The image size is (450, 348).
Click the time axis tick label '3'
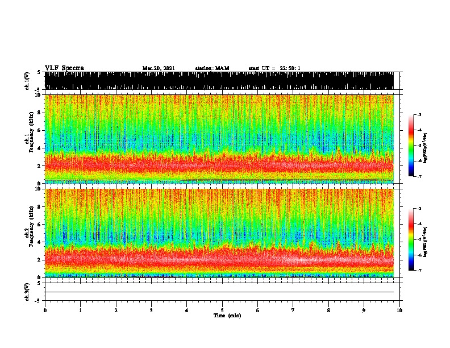tap(151, 310)
